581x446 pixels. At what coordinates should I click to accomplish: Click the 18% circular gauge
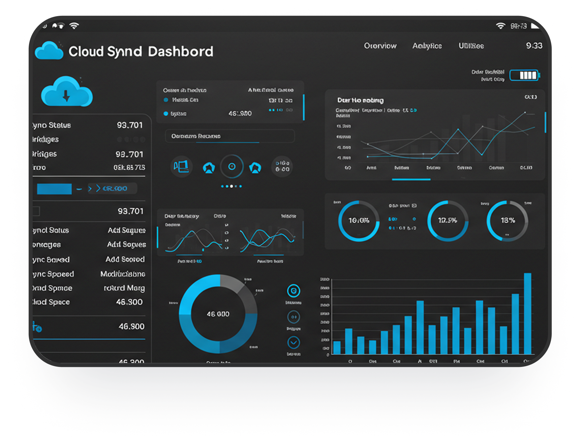pos(507,221)
